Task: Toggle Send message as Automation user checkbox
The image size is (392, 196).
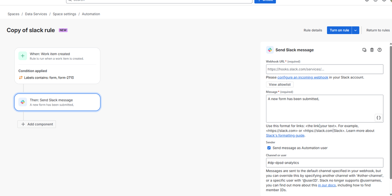Action: pos(269,148)
